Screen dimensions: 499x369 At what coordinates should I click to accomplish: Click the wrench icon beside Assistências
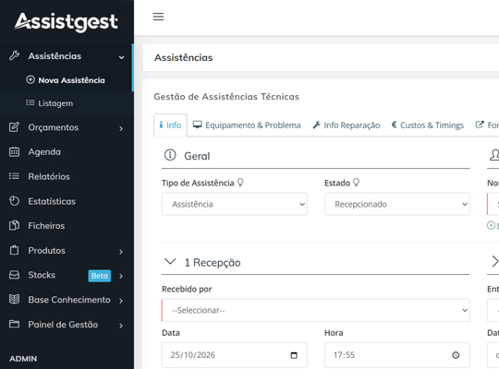(14, 55)
